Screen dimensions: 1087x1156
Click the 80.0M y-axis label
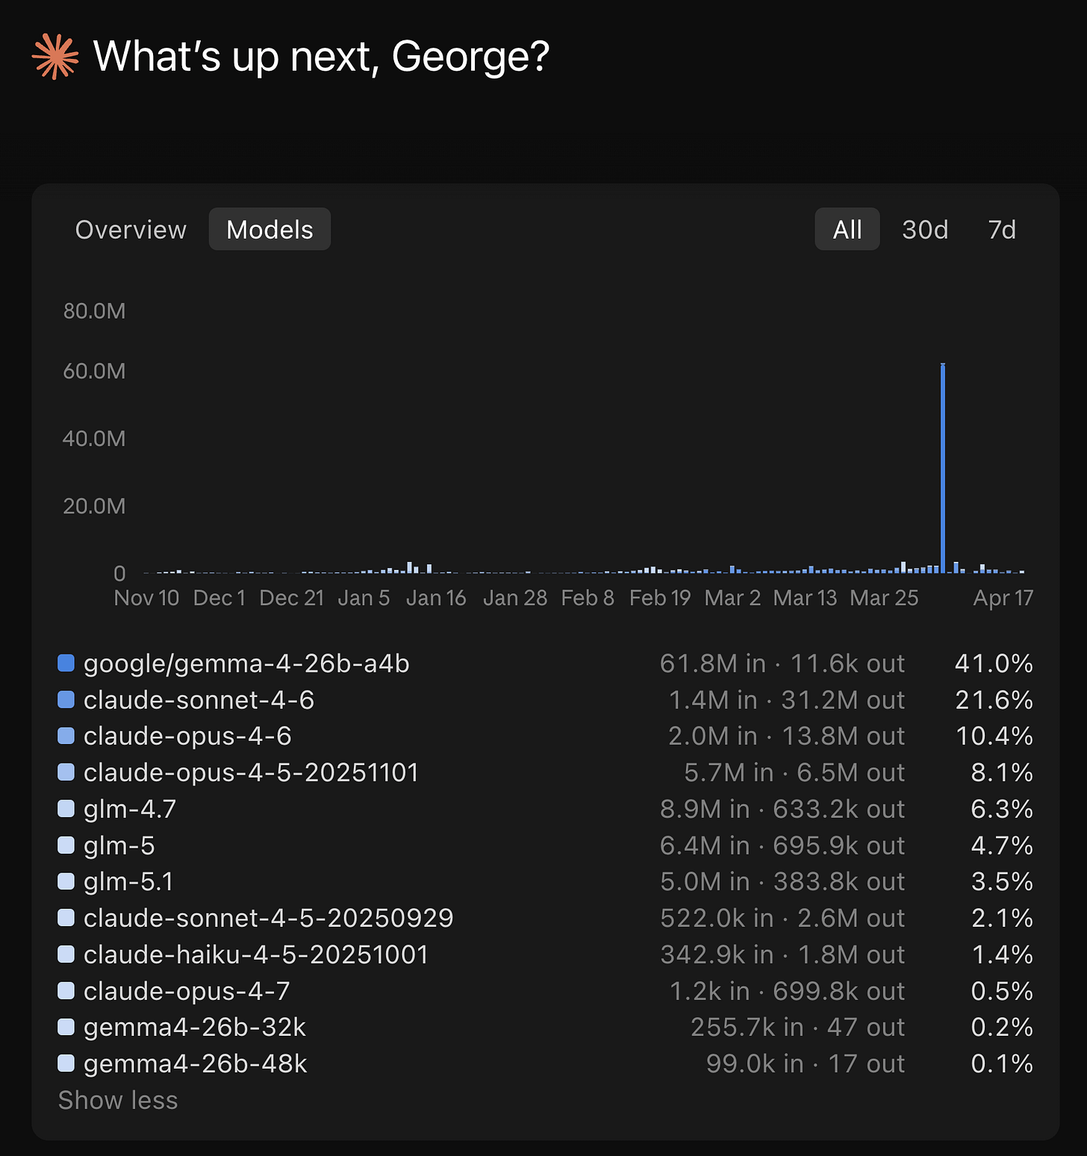coord(94,311)
